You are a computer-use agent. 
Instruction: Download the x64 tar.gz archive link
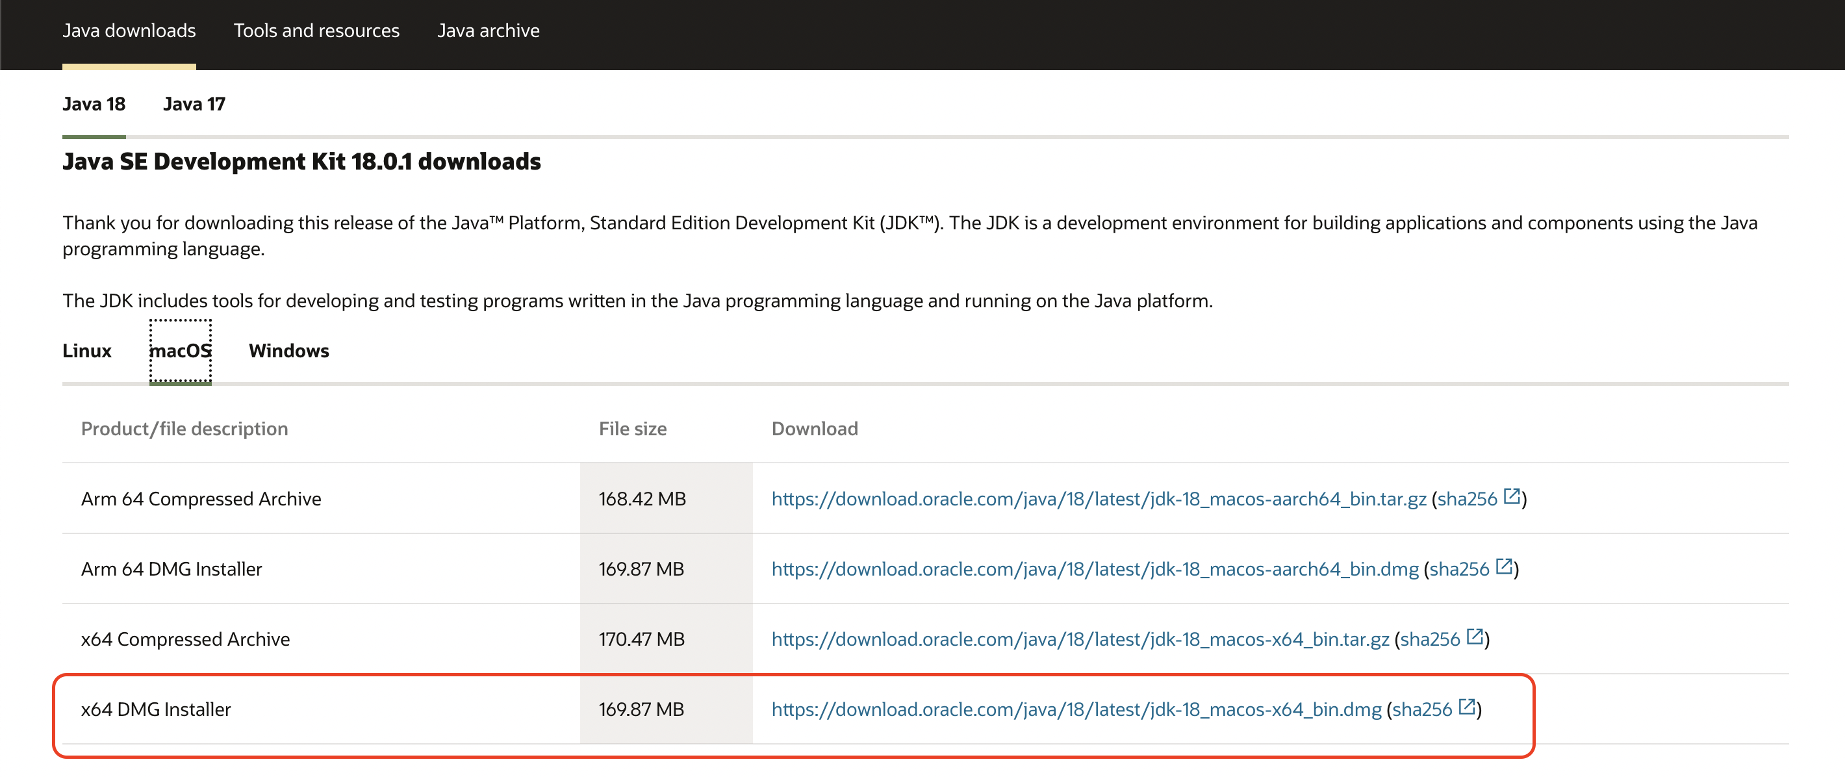pos(1080,639)
